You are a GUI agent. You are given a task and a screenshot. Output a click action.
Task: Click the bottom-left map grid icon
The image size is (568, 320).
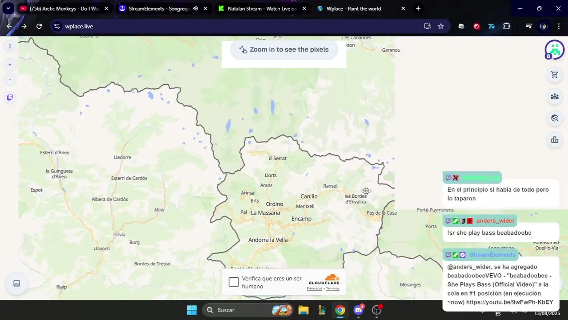16,284
